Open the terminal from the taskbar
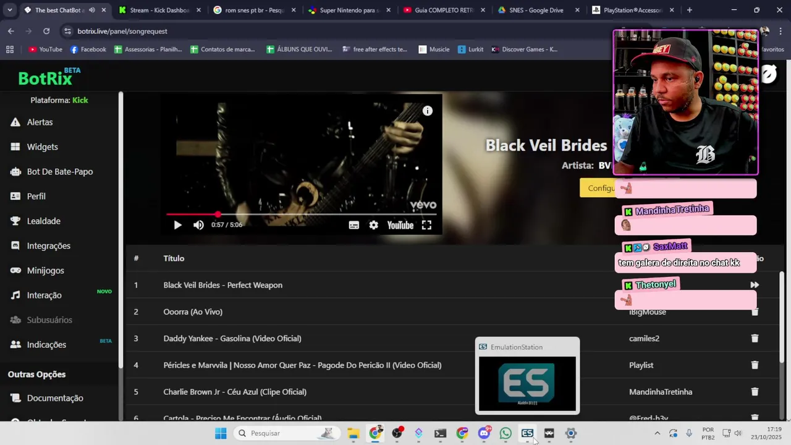Viewport: 791px width, 445px height. (440, 433)
